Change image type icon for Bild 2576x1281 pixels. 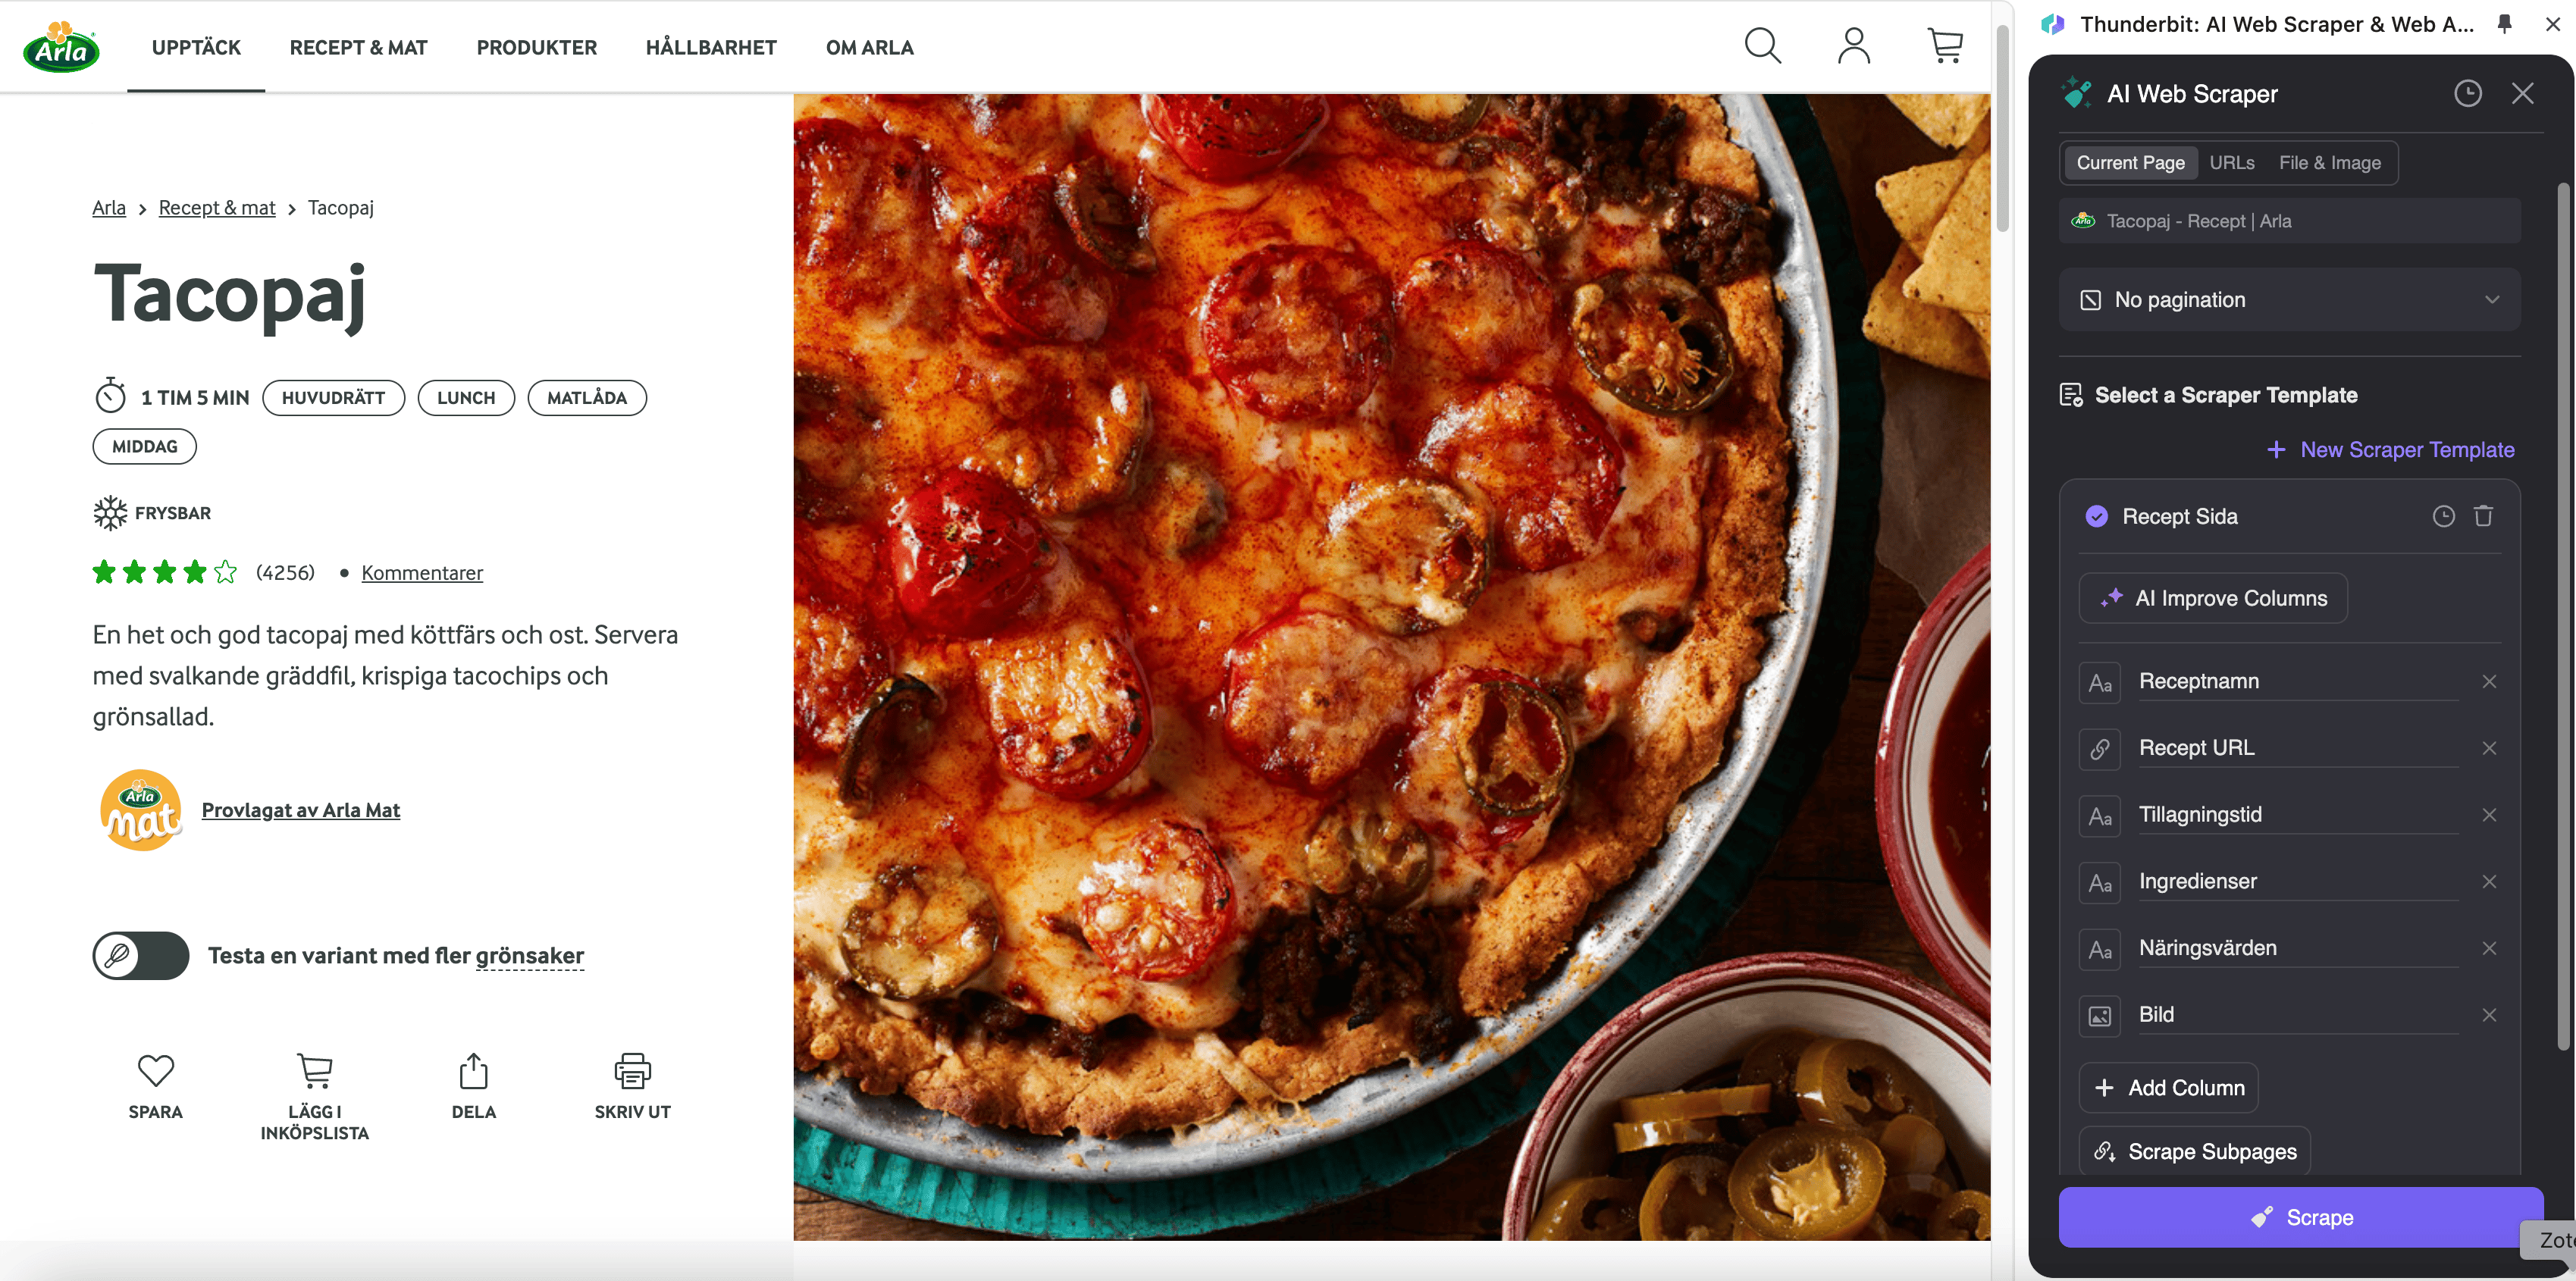(x=2100, y=1016)
